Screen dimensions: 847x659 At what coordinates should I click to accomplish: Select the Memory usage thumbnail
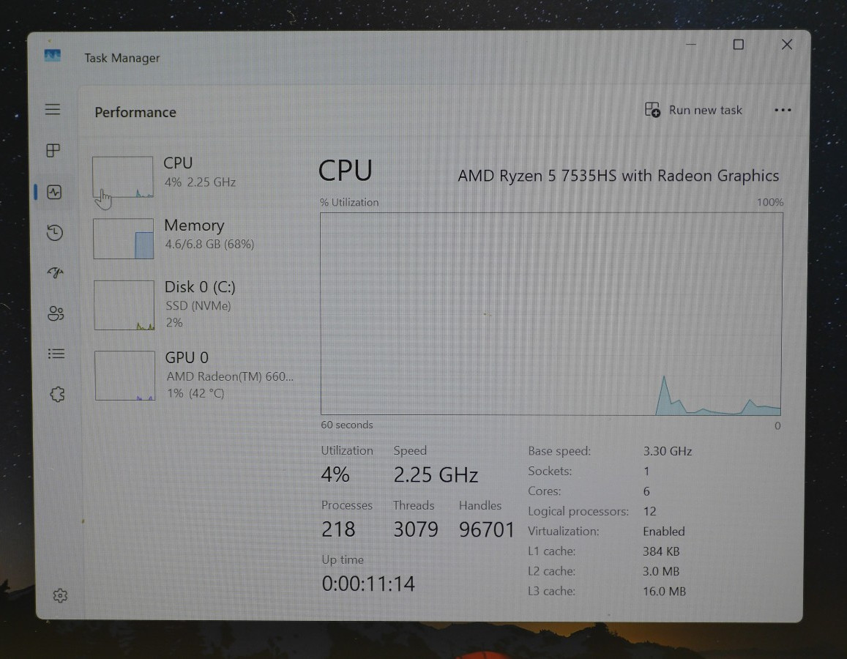123,239
